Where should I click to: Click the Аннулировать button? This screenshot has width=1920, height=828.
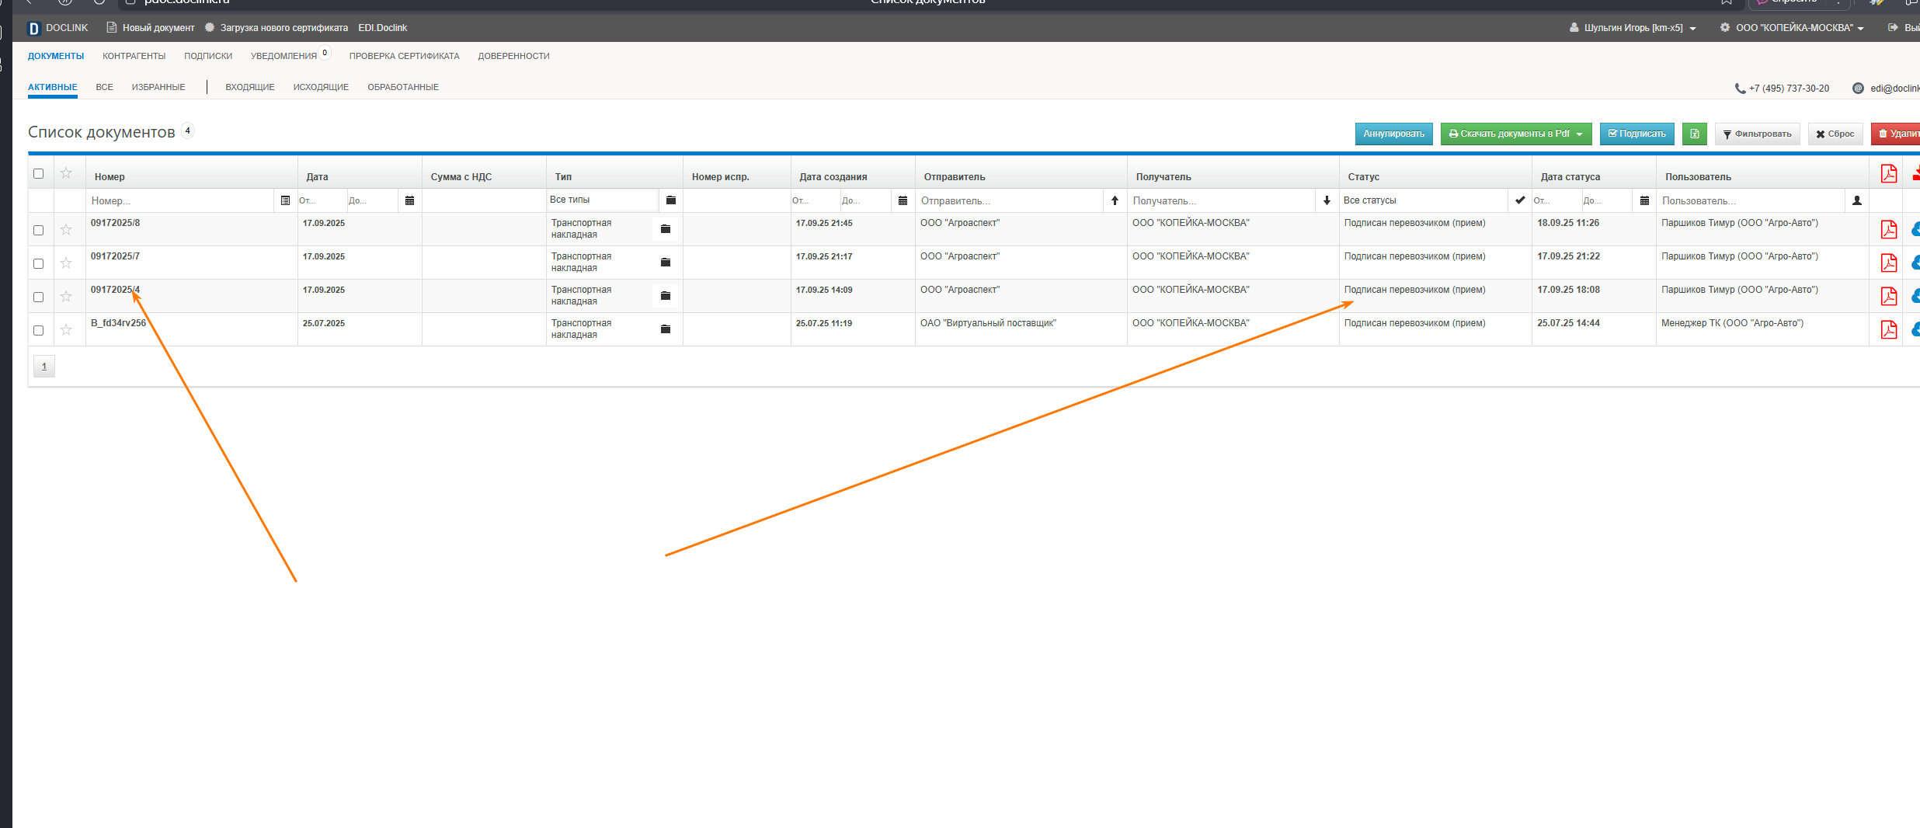tap(1393, 134)
